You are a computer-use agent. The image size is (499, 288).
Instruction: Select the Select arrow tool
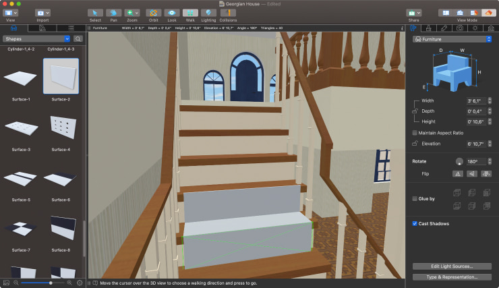click(x=95, y=13)
